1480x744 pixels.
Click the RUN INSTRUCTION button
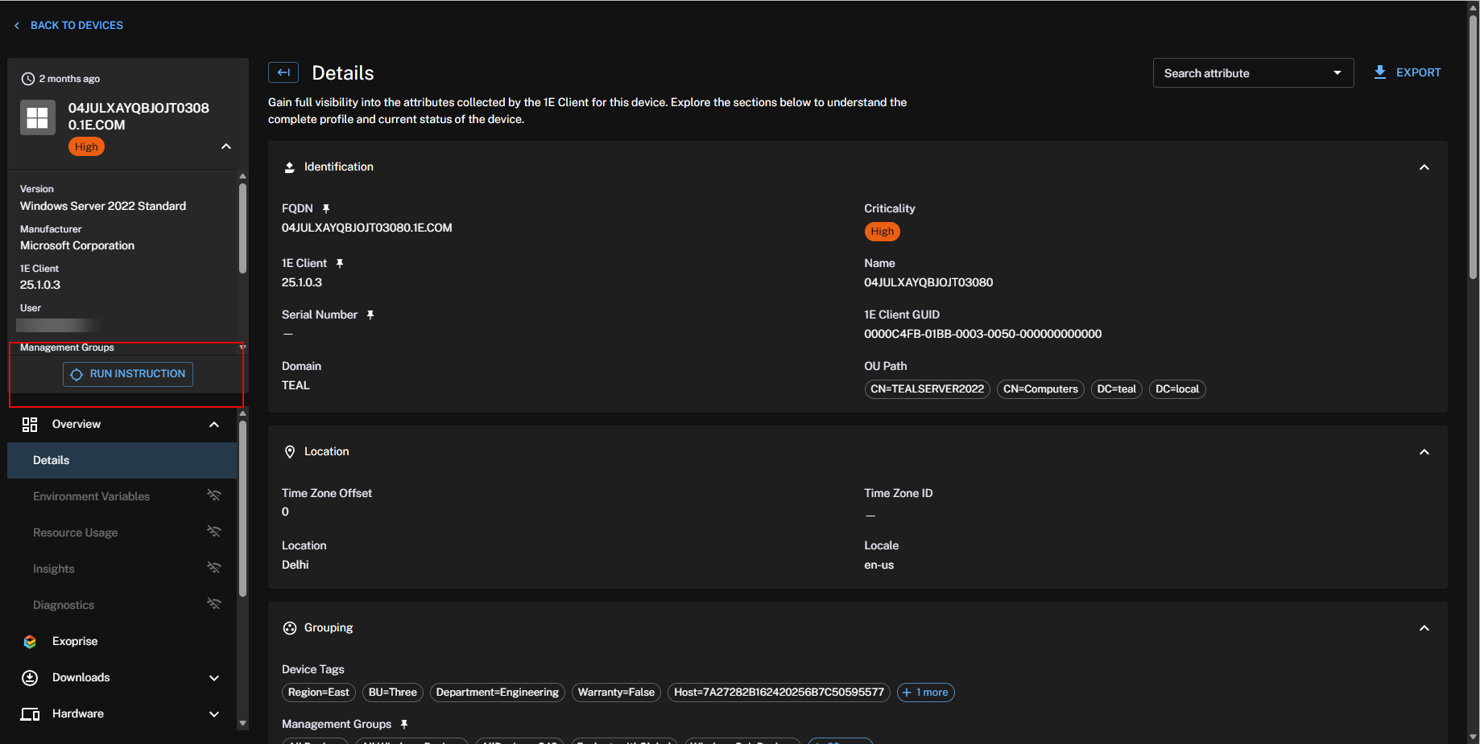click(x=128, y=374)
